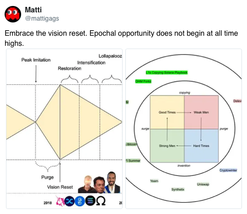The width and height of the screenshot is (247, 214).
Task: Click the Omega Olympus logo icon
Action: pos(101,201)
